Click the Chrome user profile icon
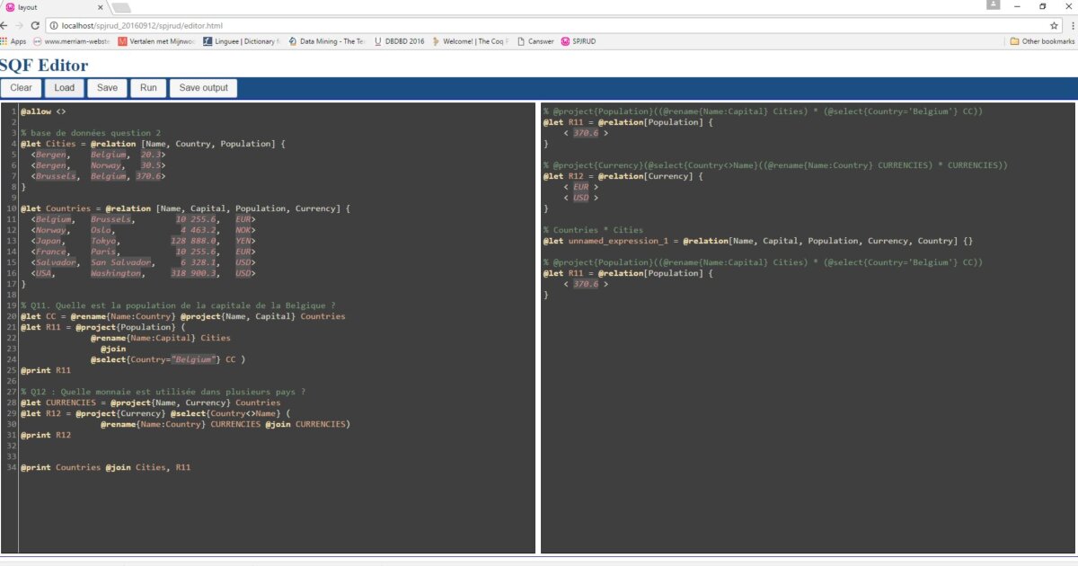The image size is (1078, 566). [x=993, y=6]
